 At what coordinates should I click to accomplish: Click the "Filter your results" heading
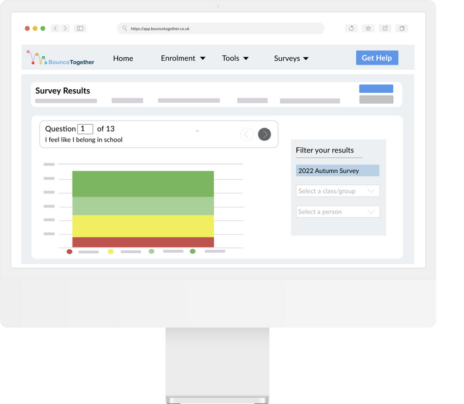325,150
